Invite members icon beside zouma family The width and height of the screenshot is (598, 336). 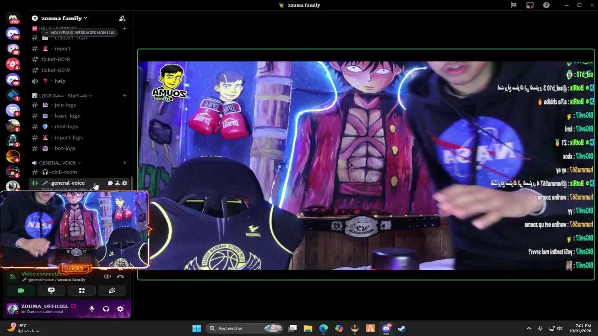[x=122, y=18]
